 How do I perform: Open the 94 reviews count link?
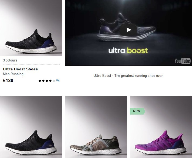pos(58,81)
